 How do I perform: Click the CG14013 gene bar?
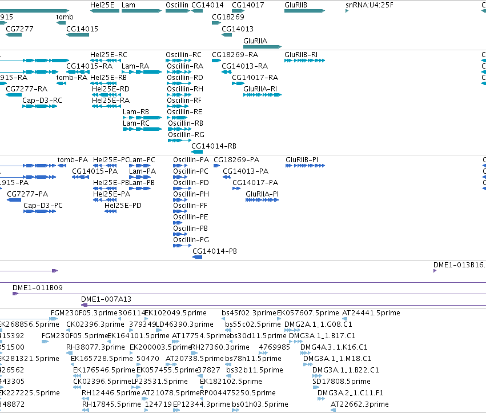[227, 35]
